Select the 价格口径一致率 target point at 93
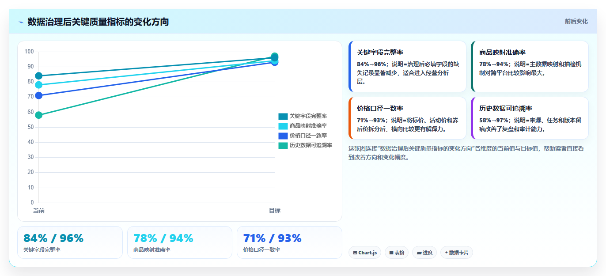The height and width of the screenshot is (276, 606). click(275, 62)
